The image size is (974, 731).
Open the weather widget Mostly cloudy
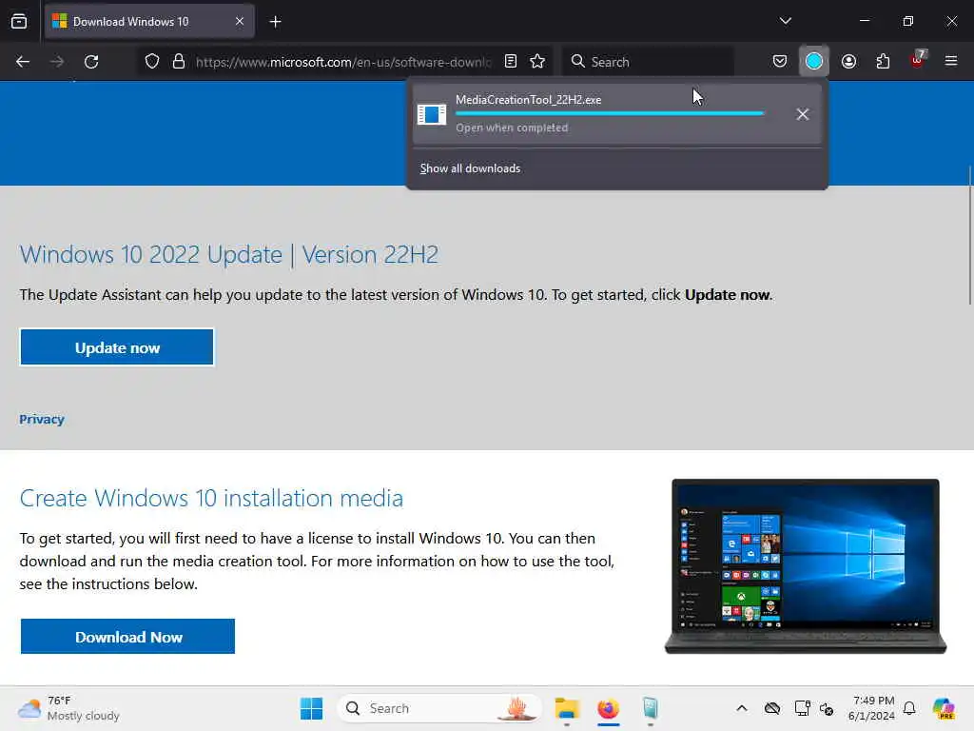68,708
